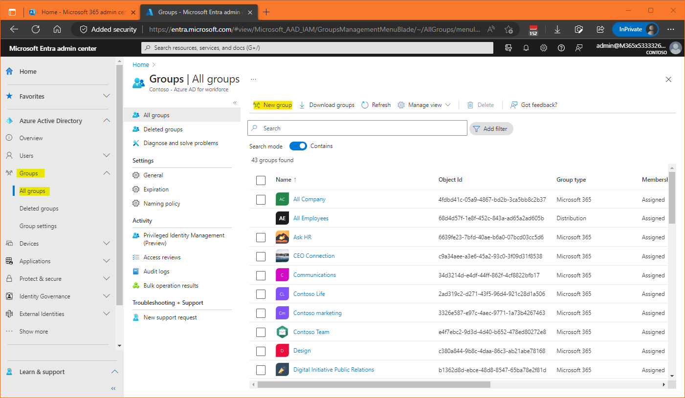Image resolution: width=685 pixels, height=398 pixels.
Task: Expand the Devices navigation section
Action: coord(106,244)
